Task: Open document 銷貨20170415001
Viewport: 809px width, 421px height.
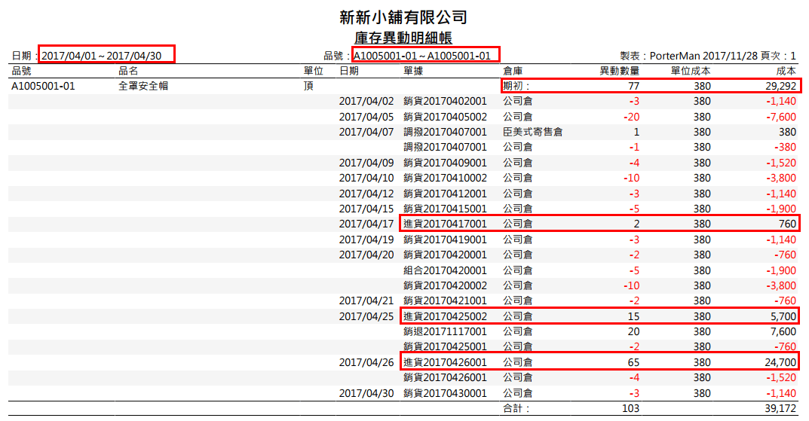Action: coord(445,209)
